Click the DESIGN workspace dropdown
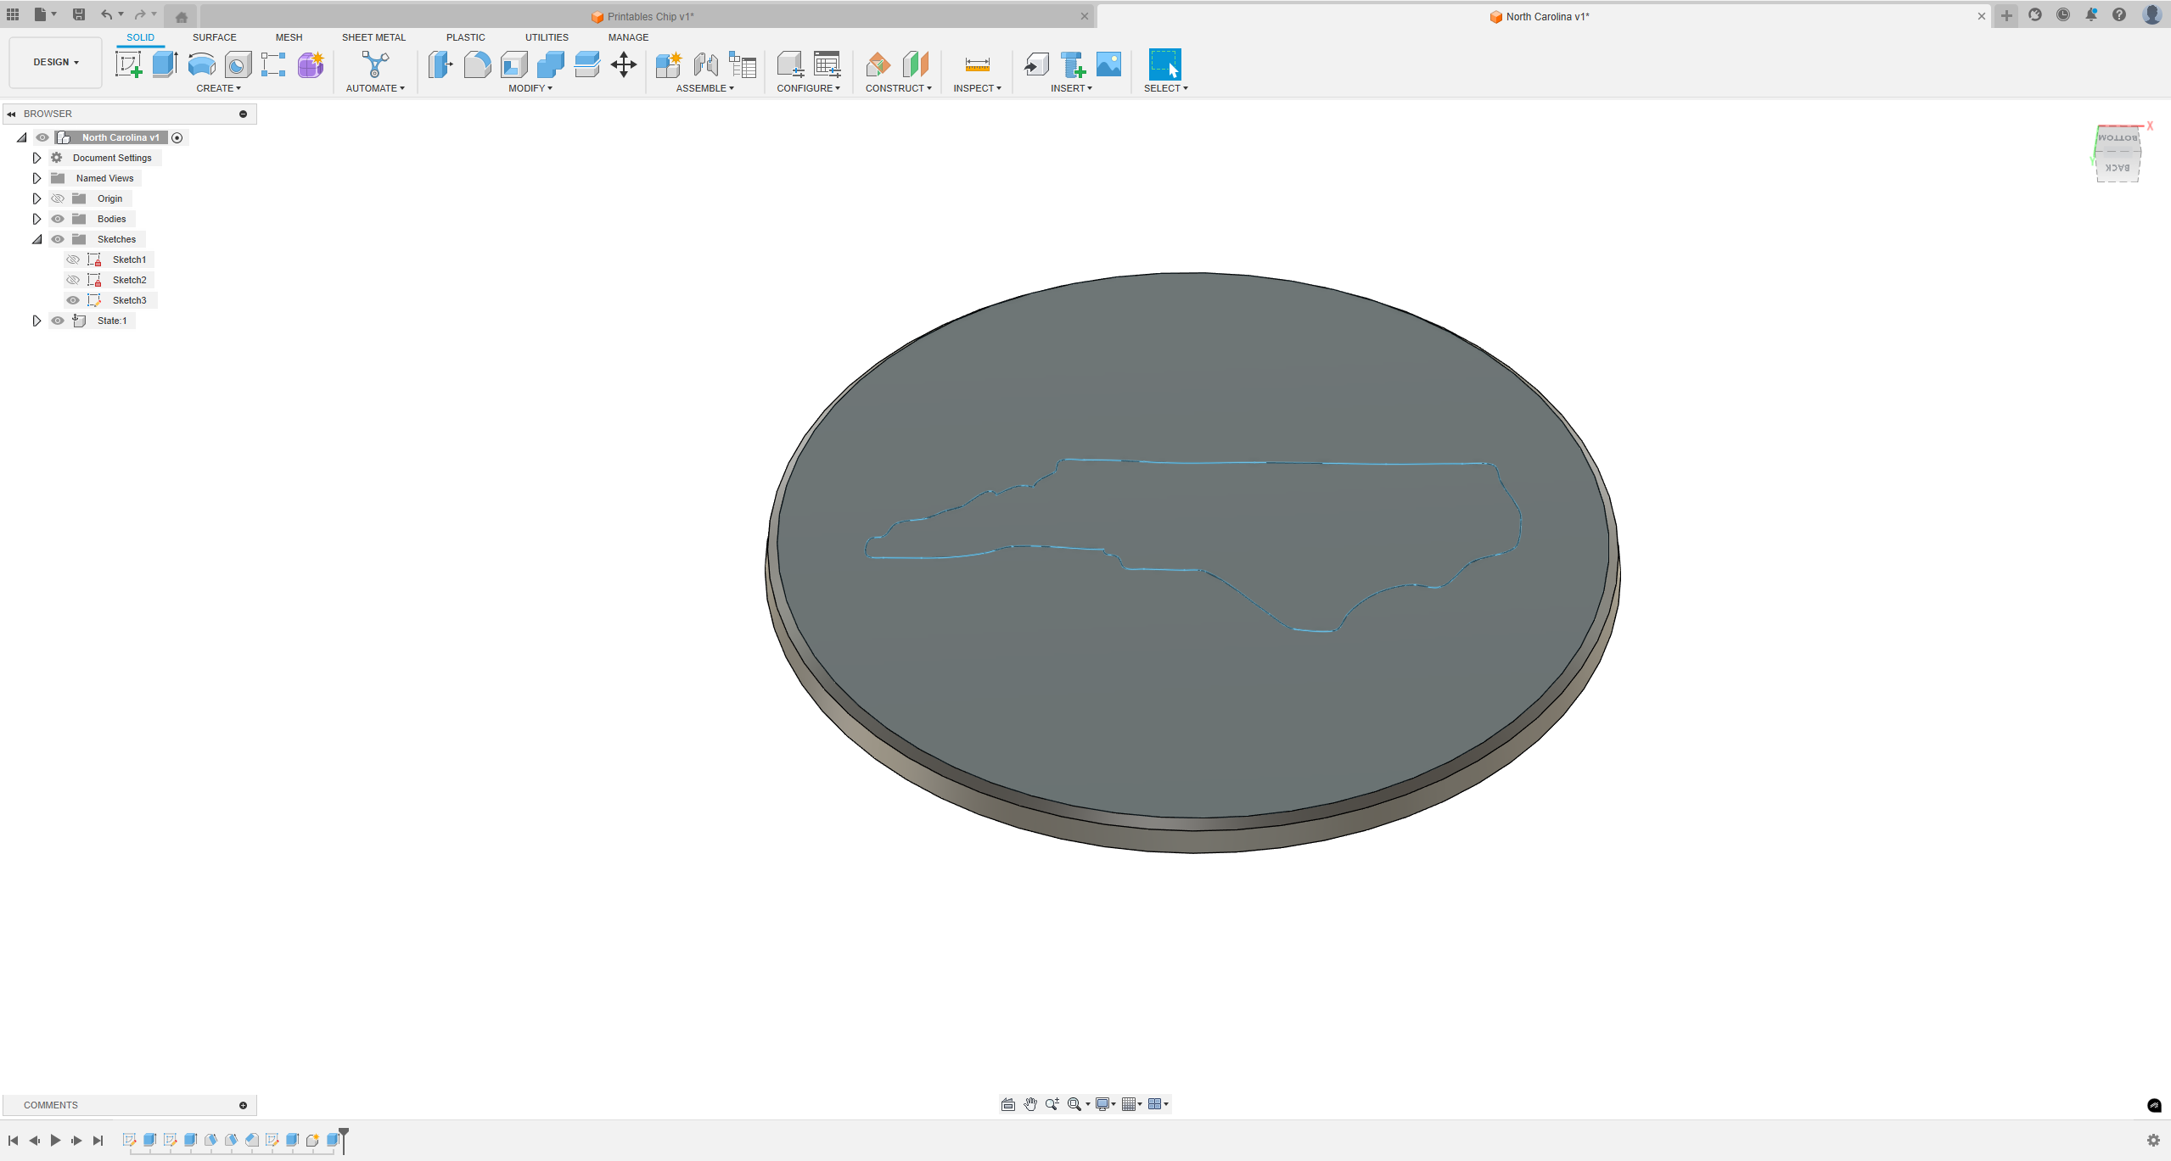This screenshot has width=2171, height=1161. click(54, 62)
